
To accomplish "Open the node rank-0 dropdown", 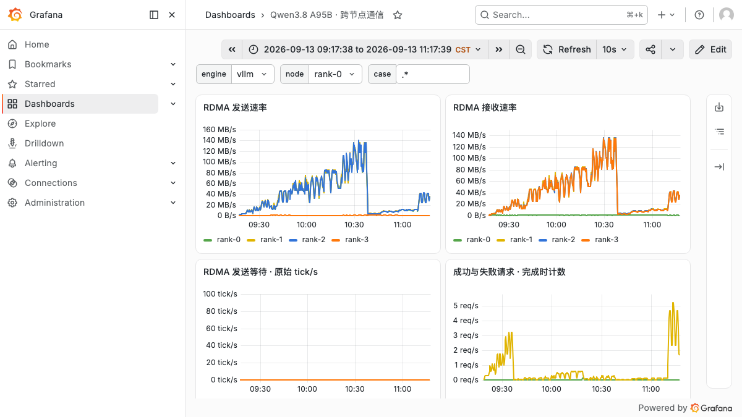I will point(336,74).
